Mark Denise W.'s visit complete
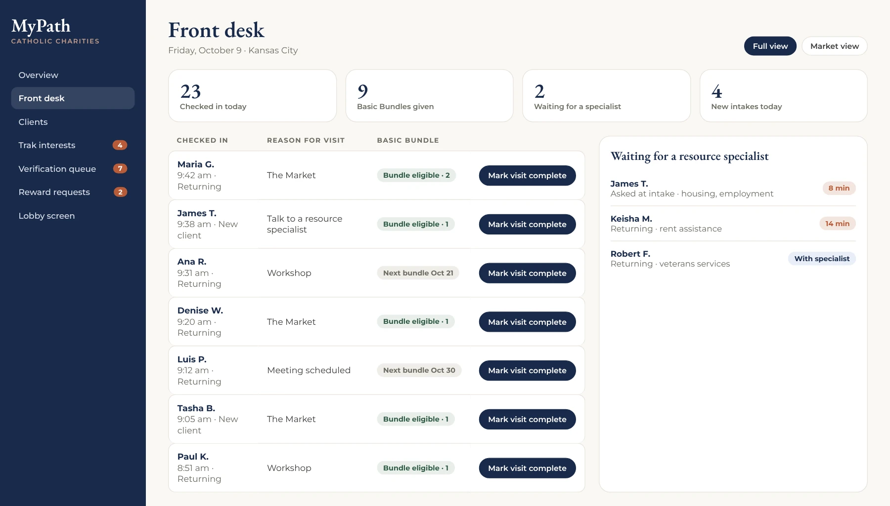890x506 pixels. click(x=527, y=322)
